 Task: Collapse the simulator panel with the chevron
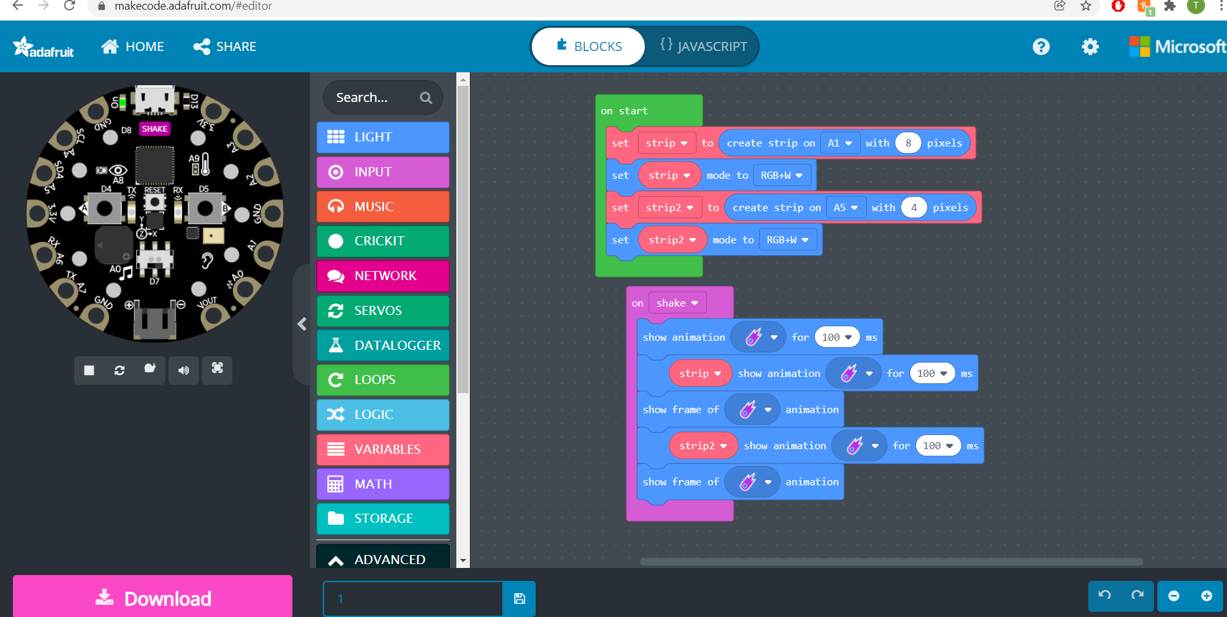coord(301,324)
